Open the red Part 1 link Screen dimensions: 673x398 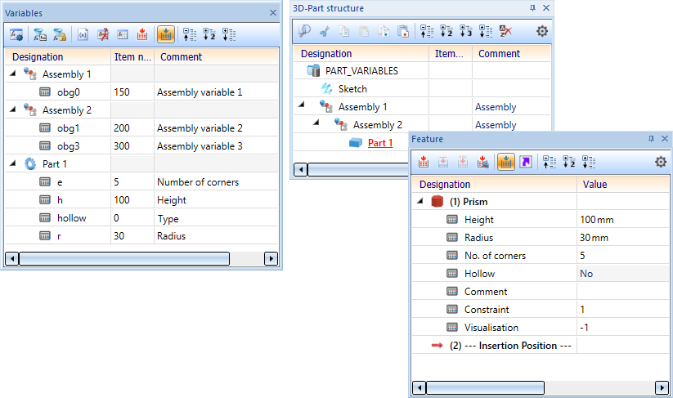click(380, 143)
